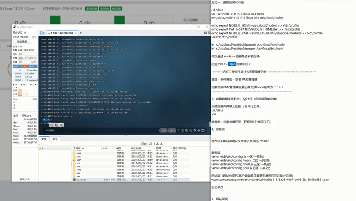The width and height of the screenshot is (356, 201).
Task: Open terminal settings gear icon
Action: 195,130
